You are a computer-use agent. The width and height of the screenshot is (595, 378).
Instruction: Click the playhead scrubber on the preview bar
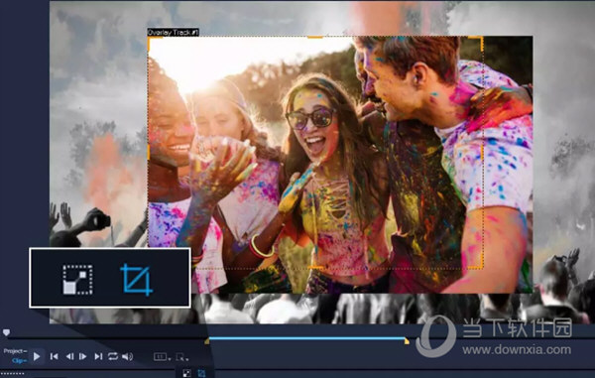point(6,332)
